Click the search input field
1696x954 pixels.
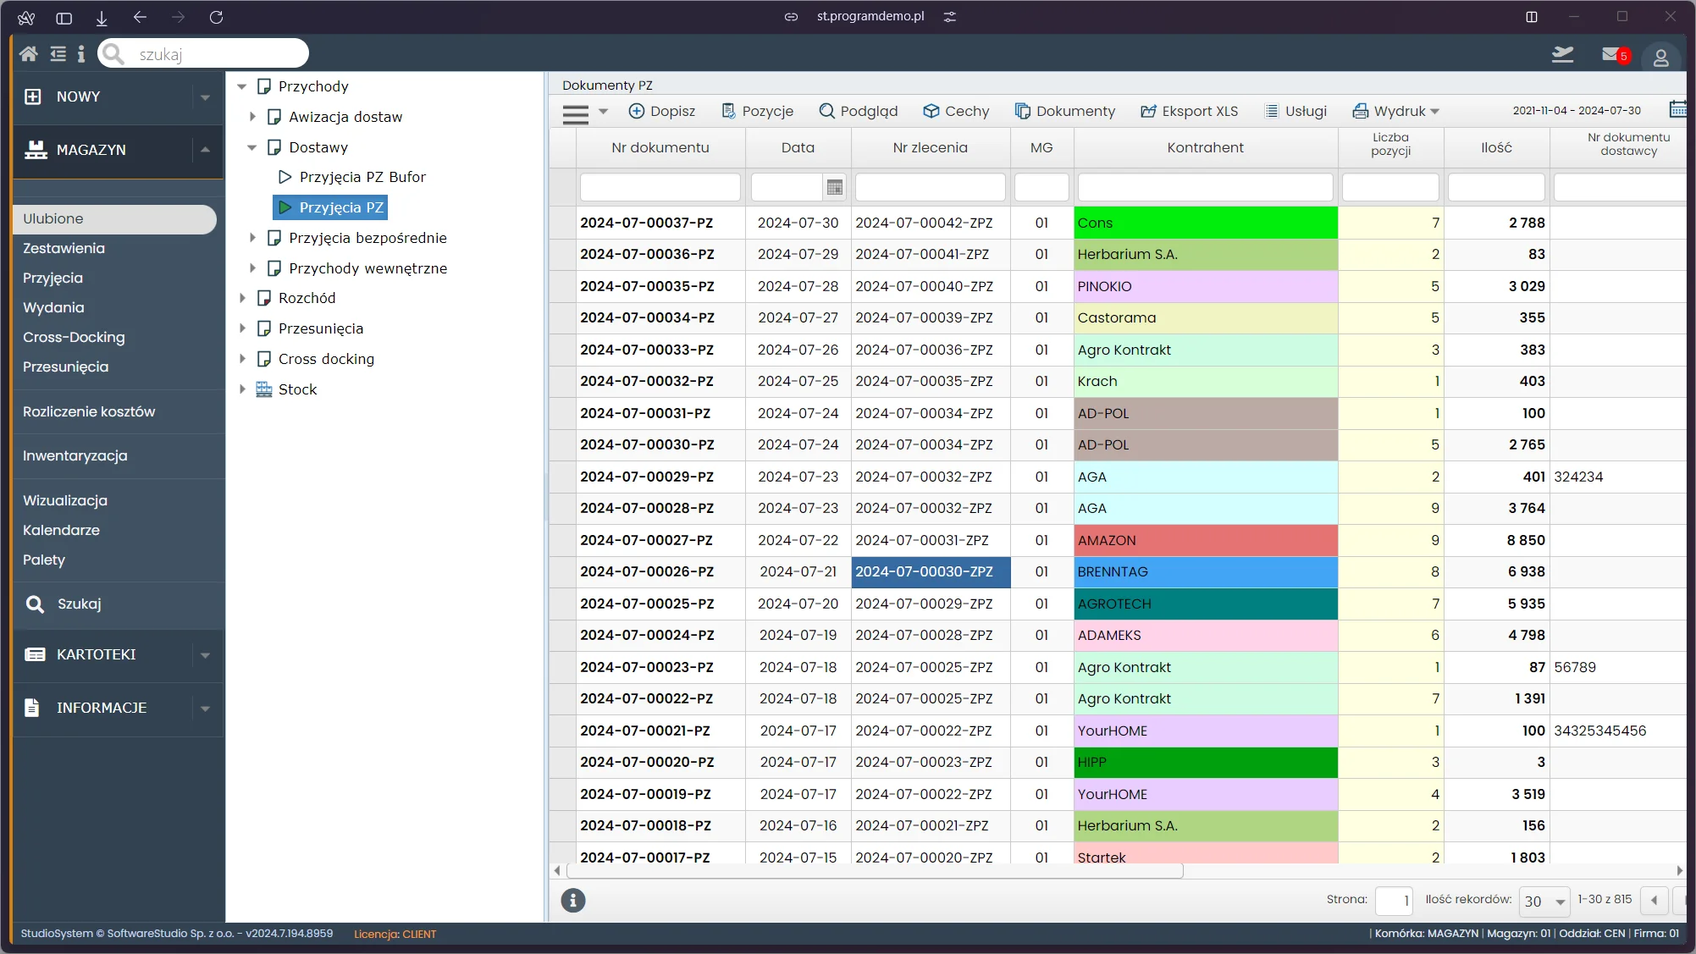[204, 53]
